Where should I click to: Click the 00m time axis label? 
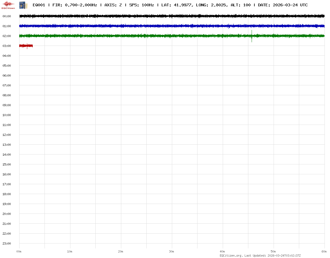pos(19,251)
